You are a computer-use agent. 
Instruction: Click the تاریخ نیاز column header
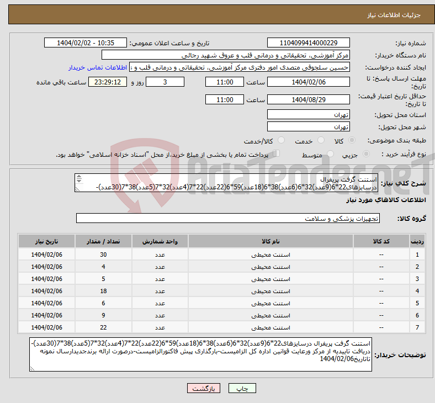point(47,242)
